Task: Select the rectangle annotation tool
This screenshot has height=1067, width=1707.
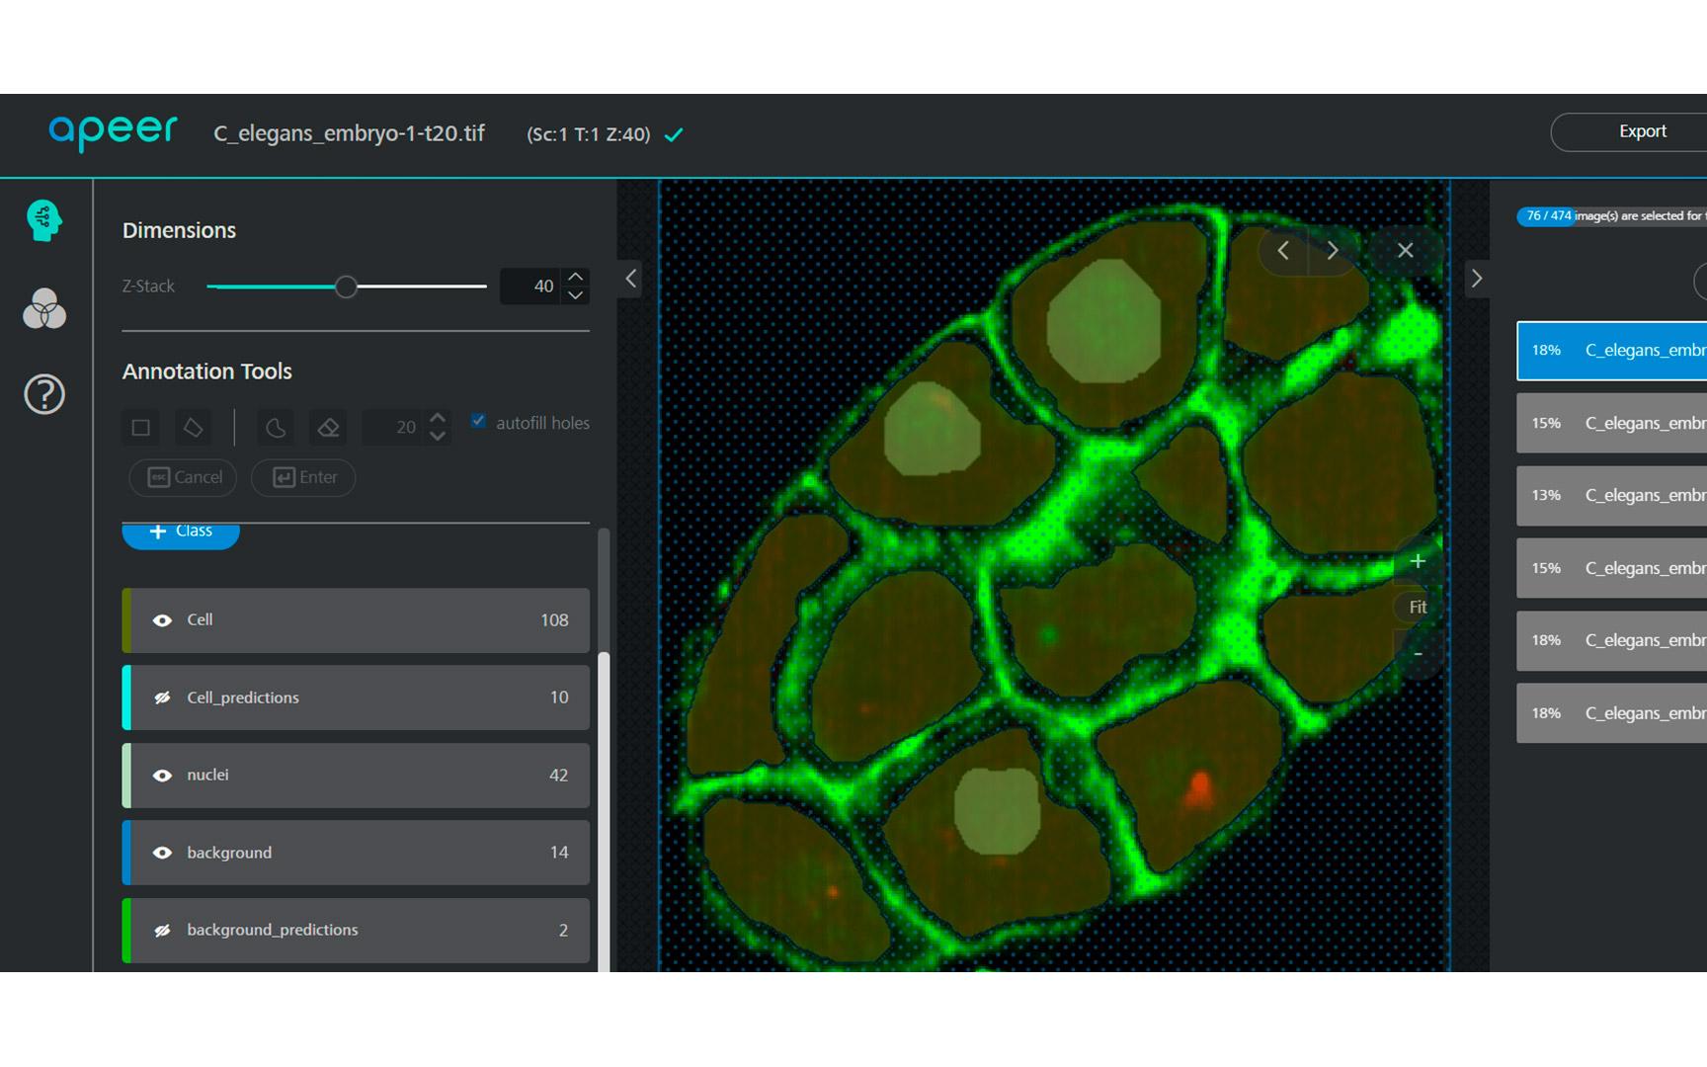Action: 141,427
